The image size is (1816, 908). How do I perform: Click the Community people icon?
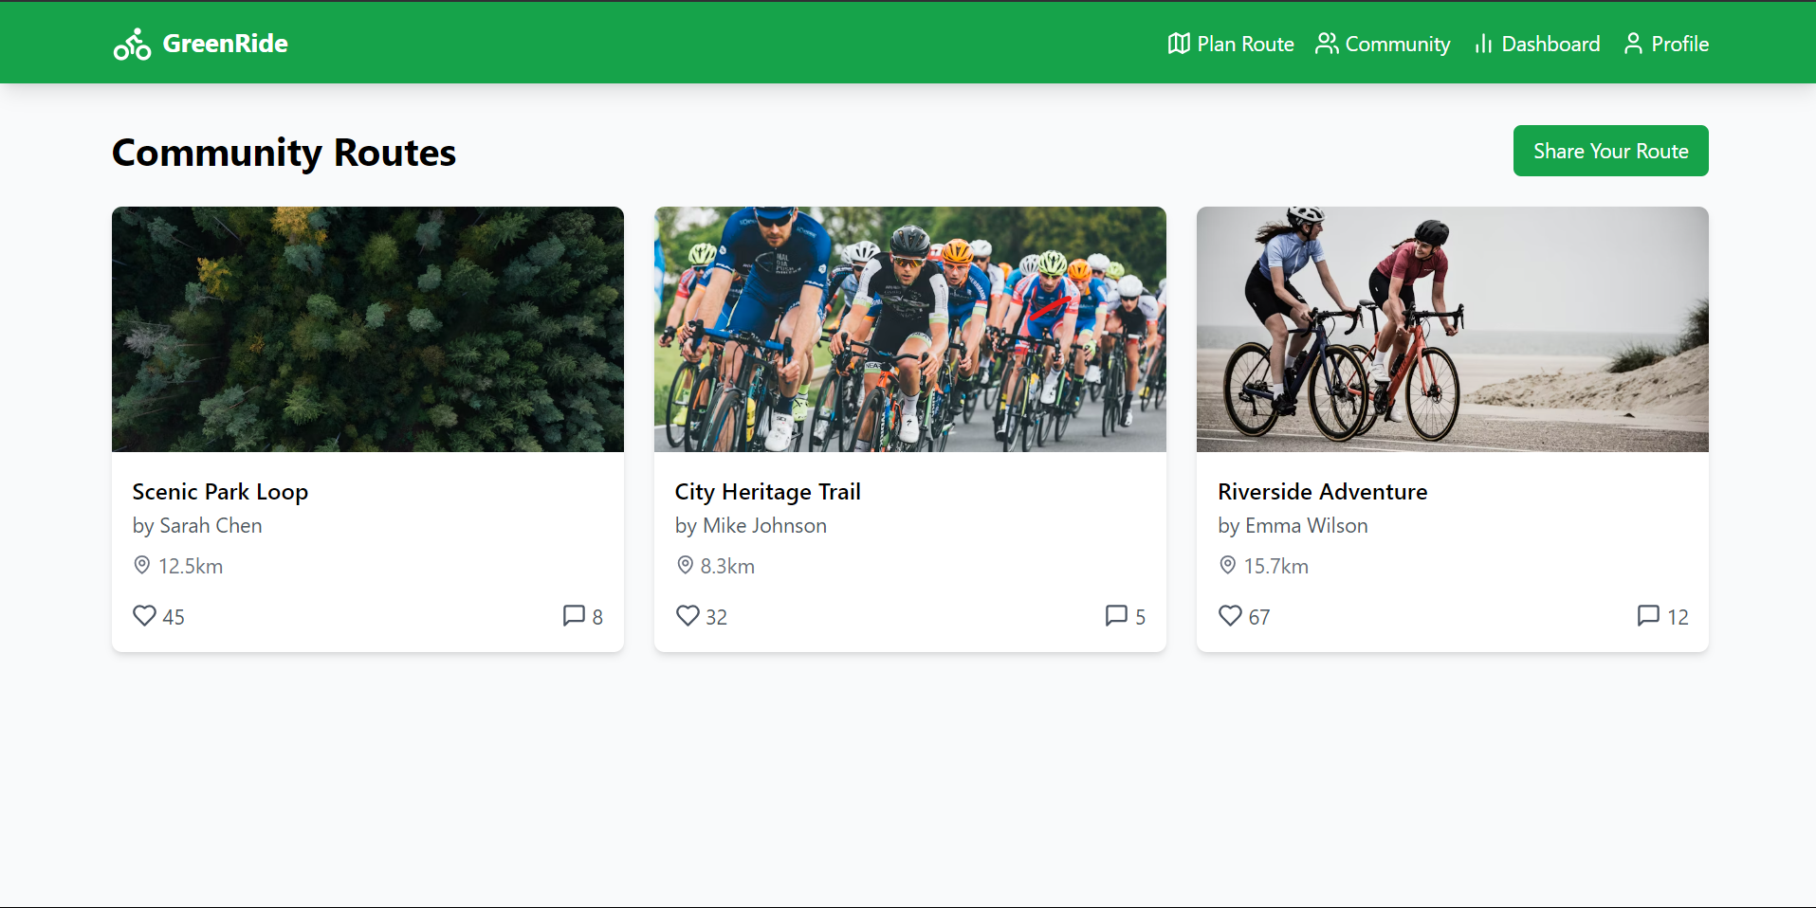click(x=1327, y=44)
